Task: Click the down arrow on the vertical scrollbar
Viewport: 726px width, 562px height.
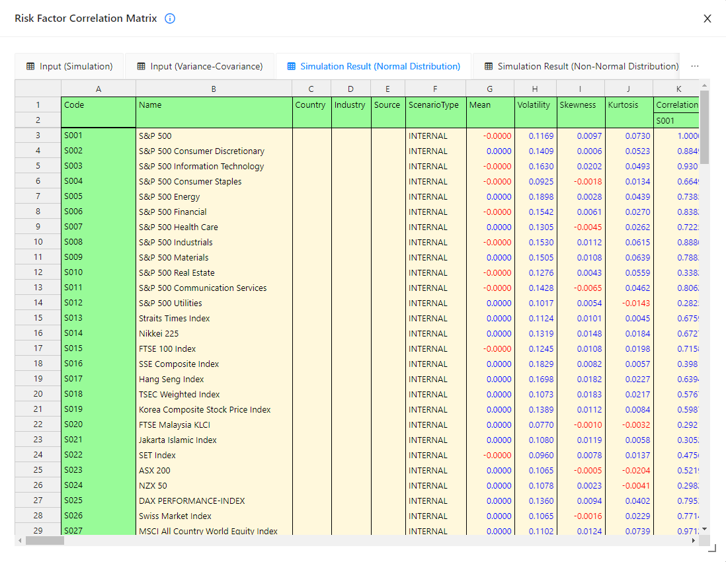Action: coord(704,528)
